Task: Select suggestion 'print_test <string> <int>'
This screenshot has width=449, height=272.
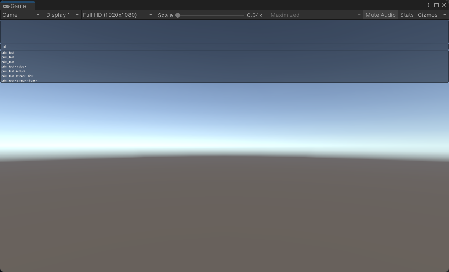Action: pyautogui.click(x=18, y=76)
